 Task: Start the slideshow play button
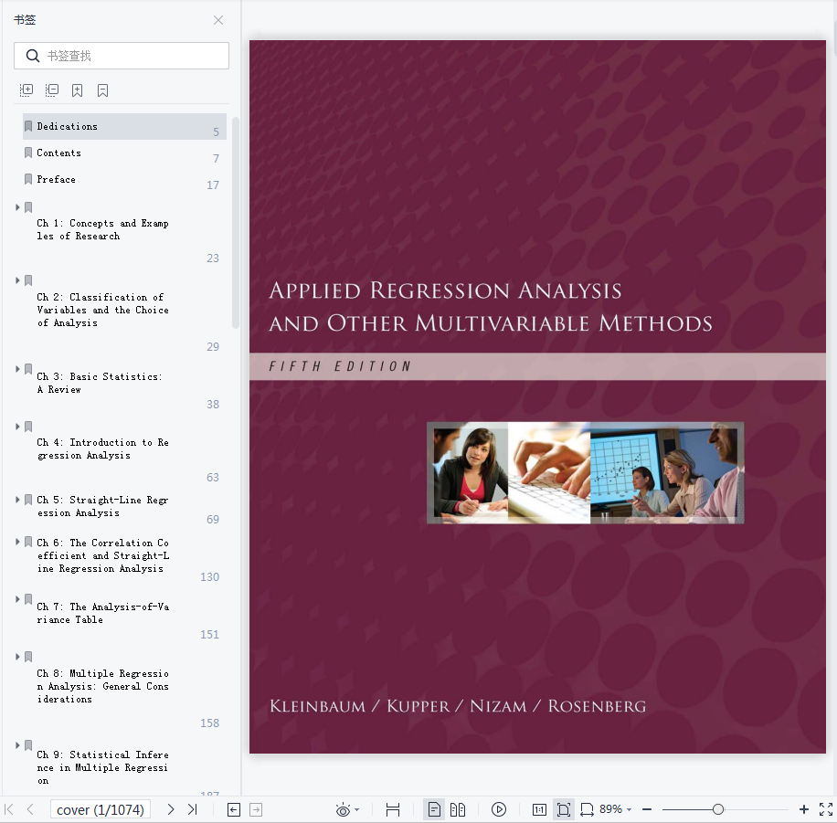click(499, 809)
